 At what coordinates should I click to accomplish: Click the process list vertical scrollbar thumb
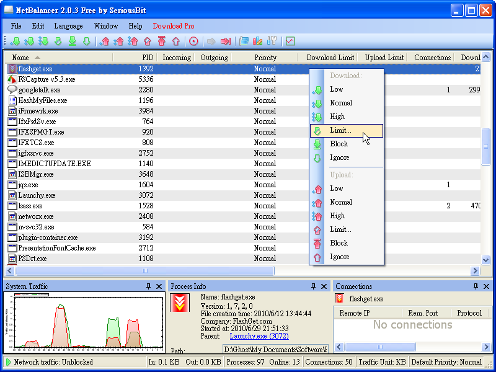click(x=486, y=146)
